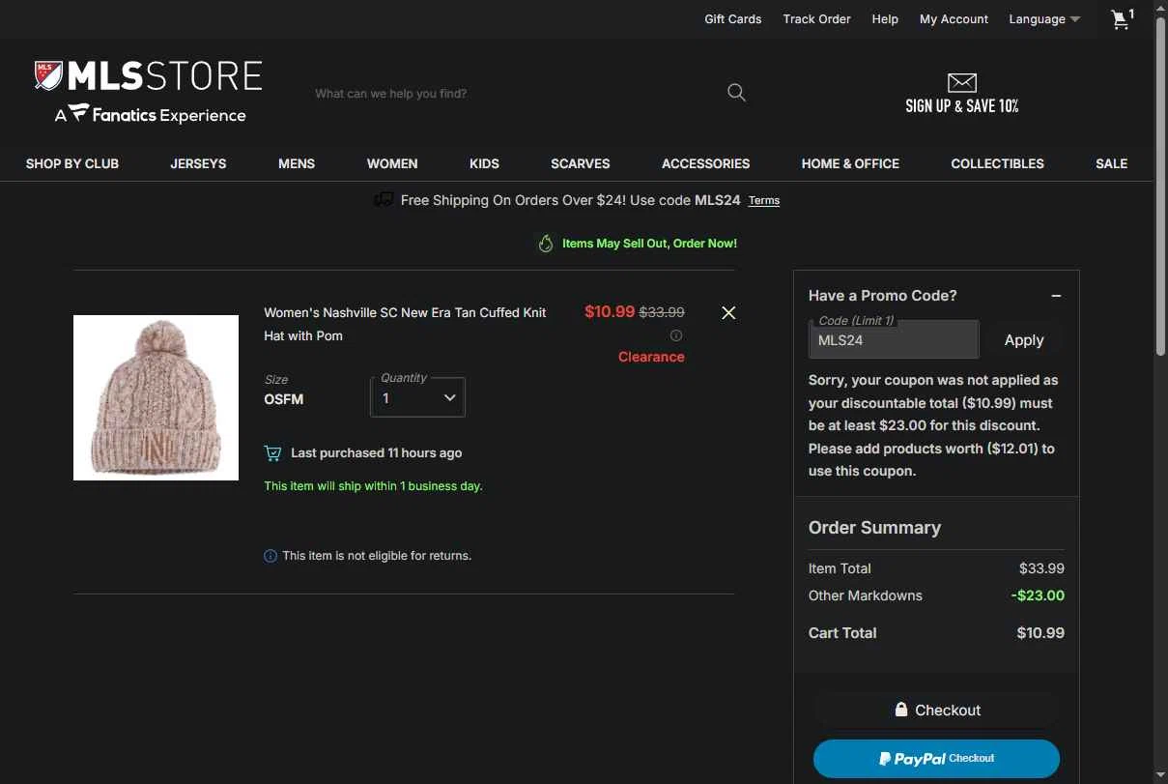Open the Scarves menu
Screen dimensions: 1168x784
click(x=581, y=163)
